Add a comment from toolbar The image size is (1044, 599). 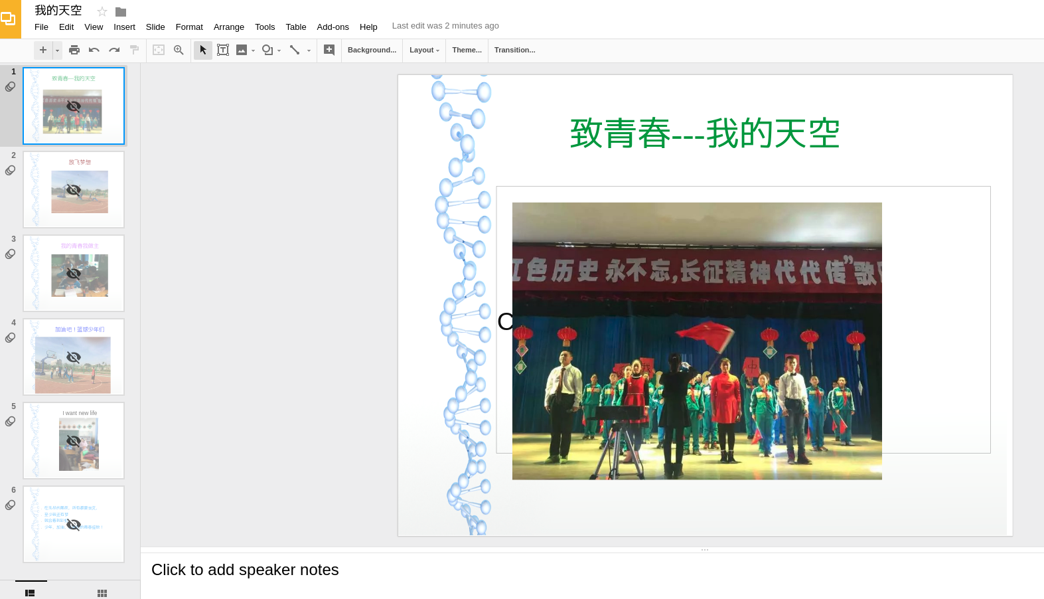[329, 50]
